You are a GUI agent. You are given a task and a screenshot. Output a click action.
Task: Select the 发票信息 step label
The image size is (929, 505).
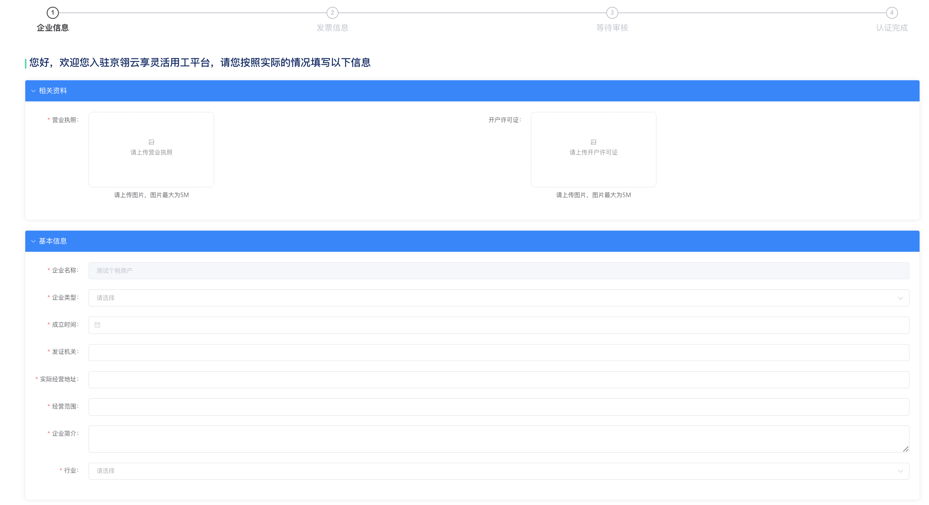pyautogui.click(x=332, y=28)
